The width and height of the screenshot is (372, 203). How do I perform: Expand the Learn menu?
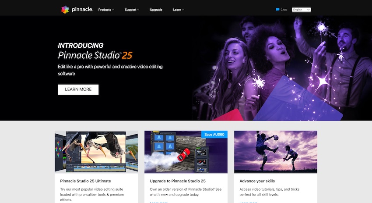point(179,10)
